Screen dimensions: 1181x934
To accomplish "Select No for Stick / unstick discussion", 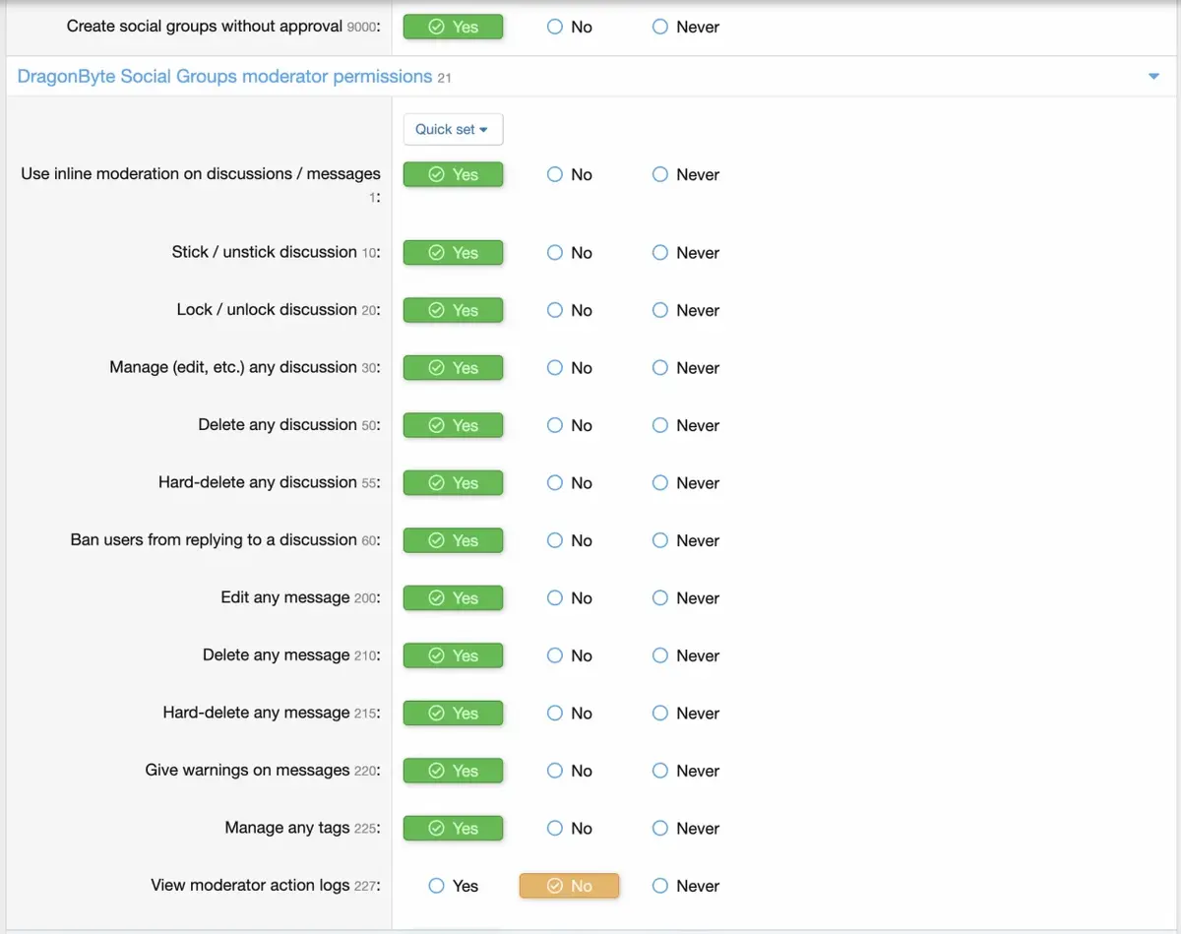I will pos(555,253).
